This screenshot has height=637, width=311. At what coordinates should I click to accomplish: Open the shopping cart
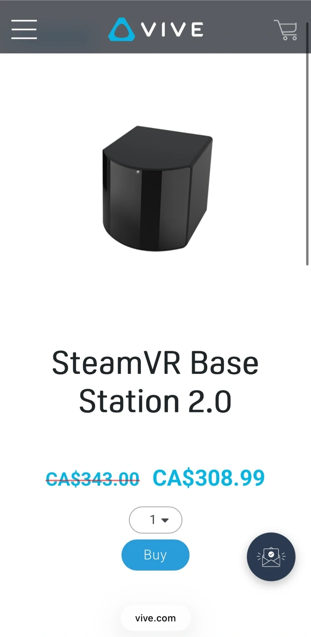285,30
